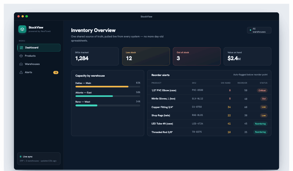Click the 82% value for Dallas
Viewport: 293px width, 171px height.
tap(138, 83)
